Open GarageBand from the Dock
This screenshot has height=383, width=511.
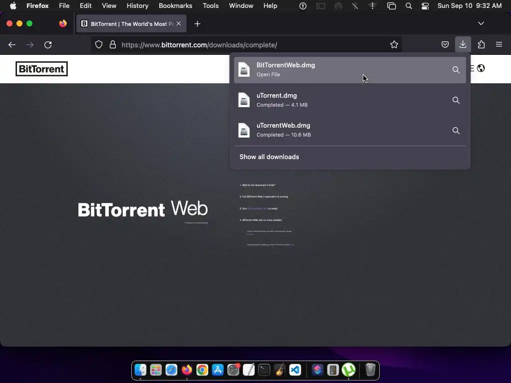pos(279,370)
